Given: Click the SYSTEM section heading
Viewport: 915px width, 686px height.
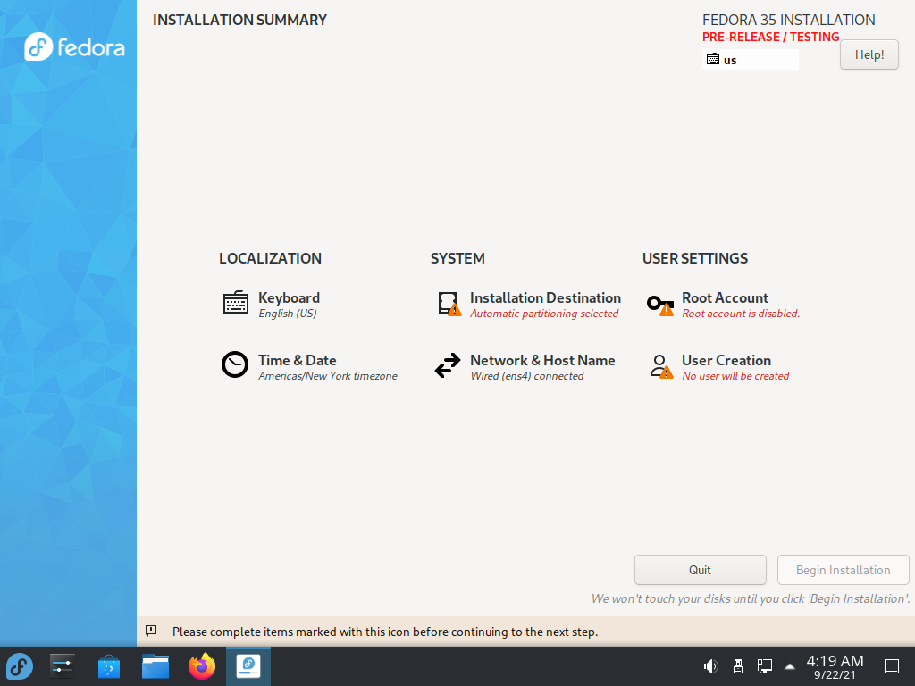Looking at the screenshot, I should pos(457,258).
